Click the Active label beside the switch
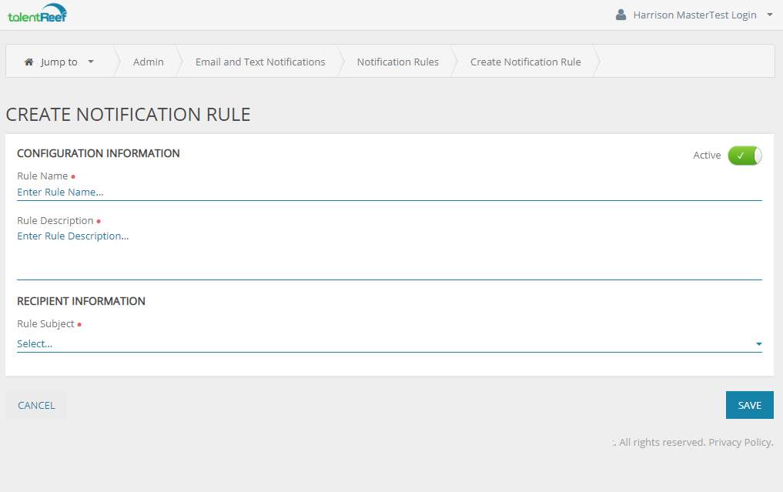783x492 pixels. point(706,156)
